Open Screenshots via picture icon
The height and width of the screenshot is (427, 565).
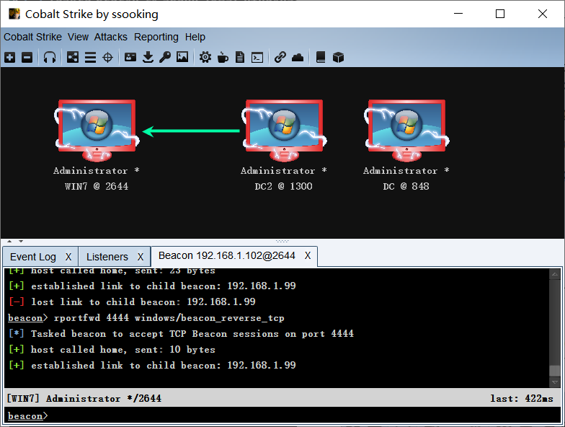tap(182, 57)
